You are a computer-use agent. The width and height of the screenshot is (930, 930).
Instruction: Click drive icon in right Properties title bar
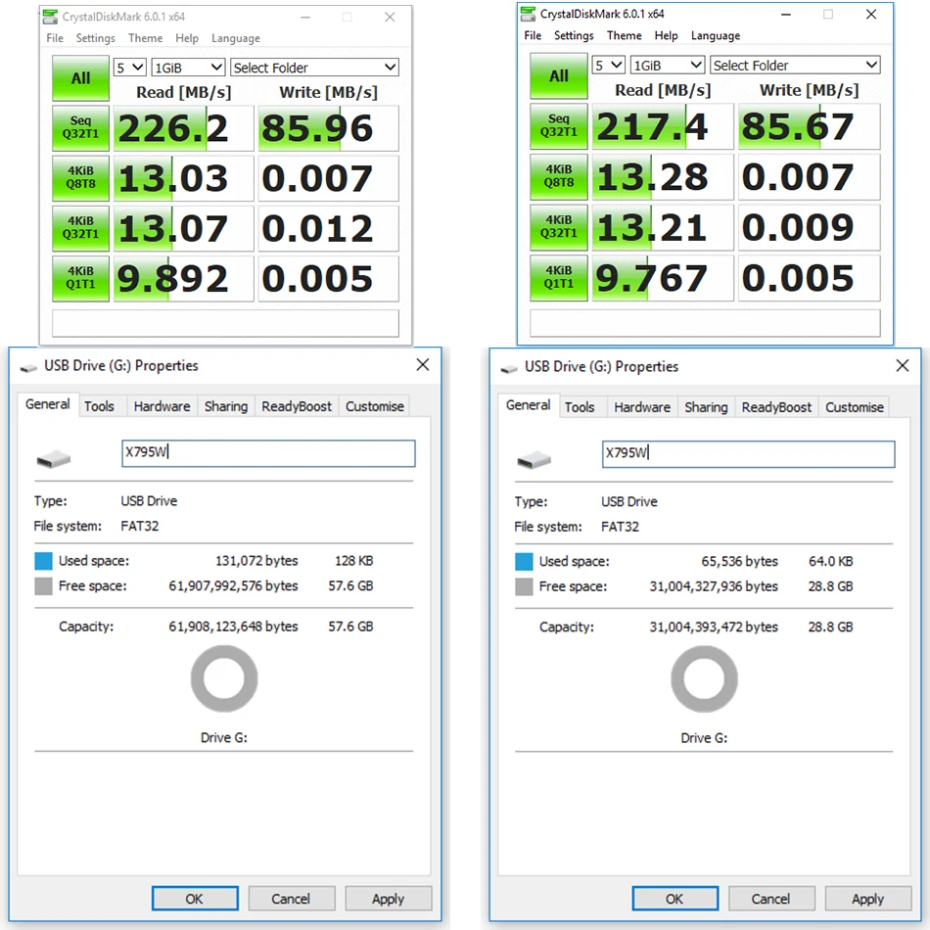[x=509, y=369]
